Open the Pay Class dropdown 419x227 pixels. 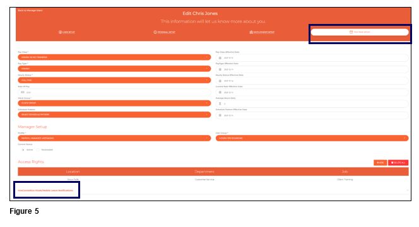(114, 57)
